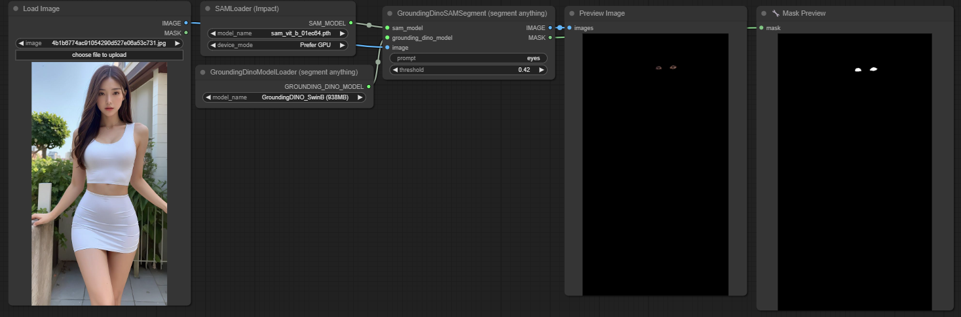Decrease threshold with left arrow

point(395,70)
